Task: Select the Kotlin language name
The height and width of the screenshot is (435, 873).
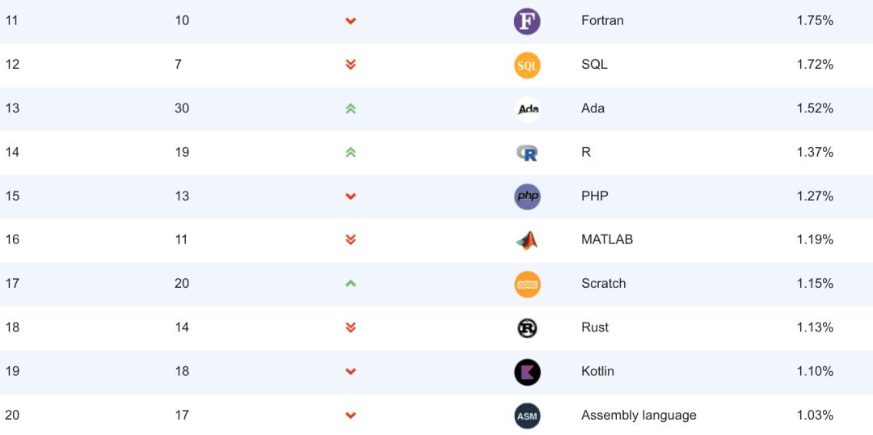Action: [x=597, y=371]
